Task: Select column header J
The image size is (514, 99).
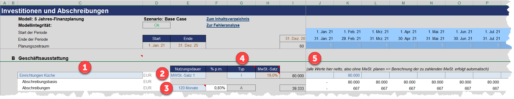Action: coord(320,3)
